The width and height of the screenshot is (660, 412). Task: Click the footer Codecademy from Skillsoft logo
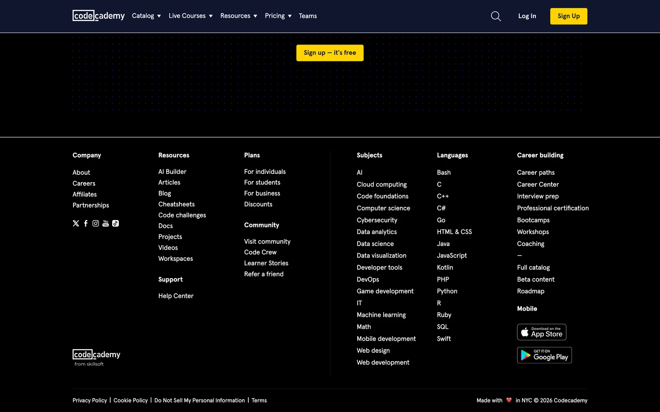click(97, 358)
